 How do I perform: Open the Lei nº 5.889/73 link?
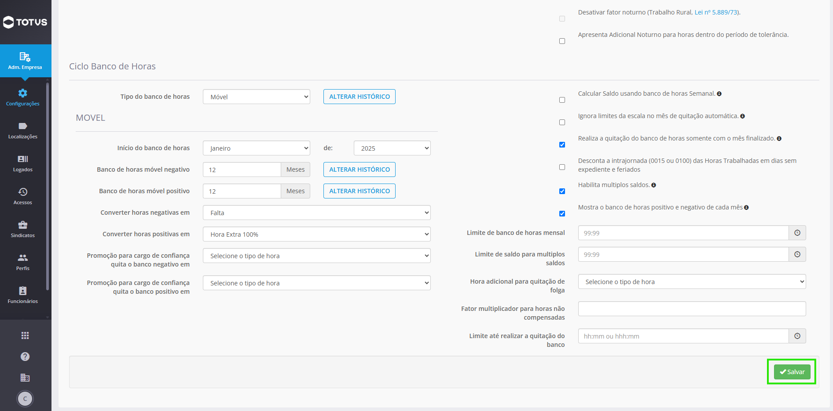[716, 12]
